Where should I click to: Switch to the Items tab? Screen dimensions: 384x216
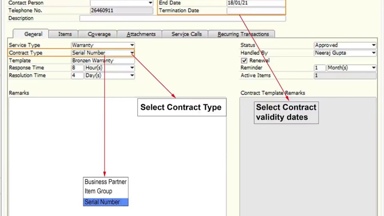pos(64,34)
